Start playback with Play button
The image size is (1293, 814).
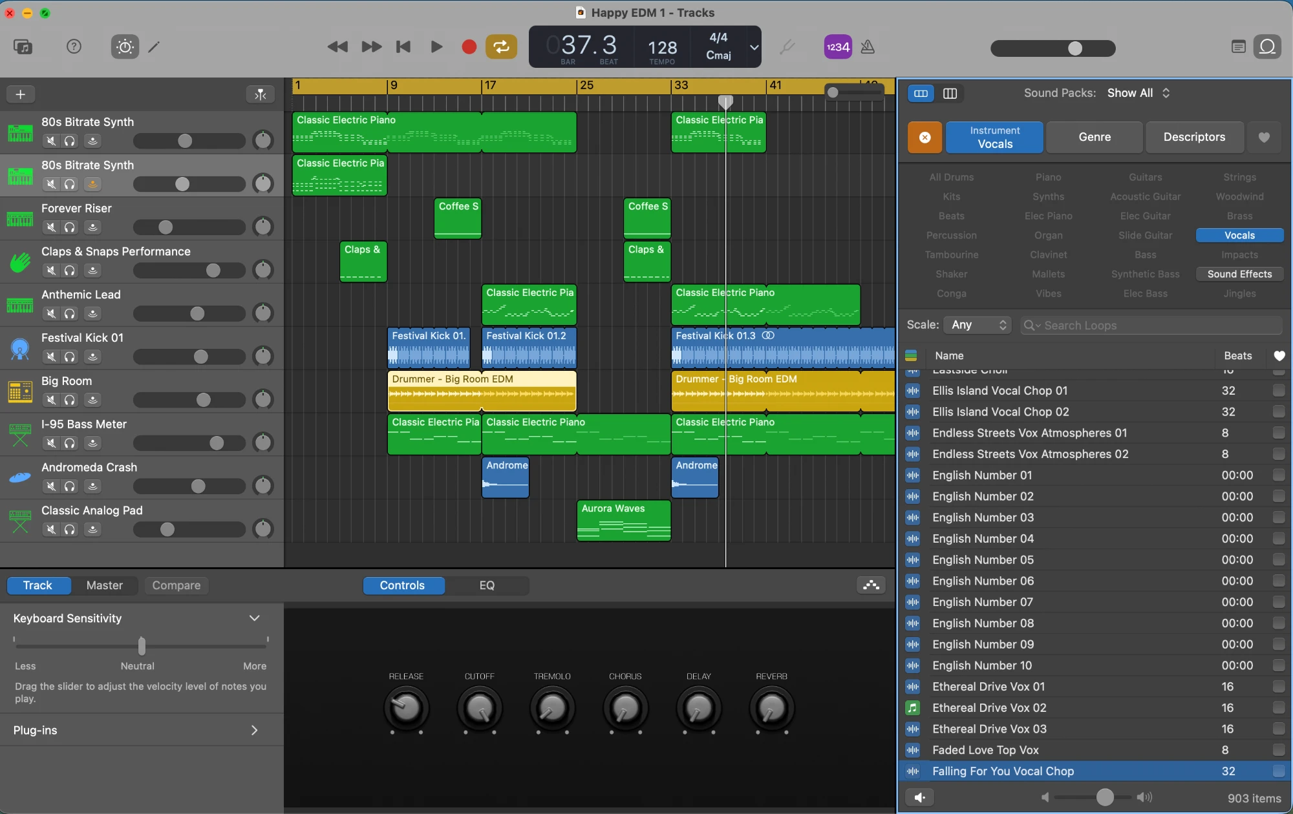pyautogui.click(x=436, y=47)
